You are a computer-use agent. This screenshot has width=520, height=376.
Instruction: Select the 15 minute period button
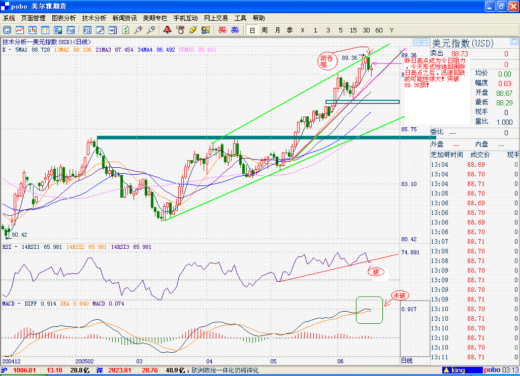coord(353,30)
